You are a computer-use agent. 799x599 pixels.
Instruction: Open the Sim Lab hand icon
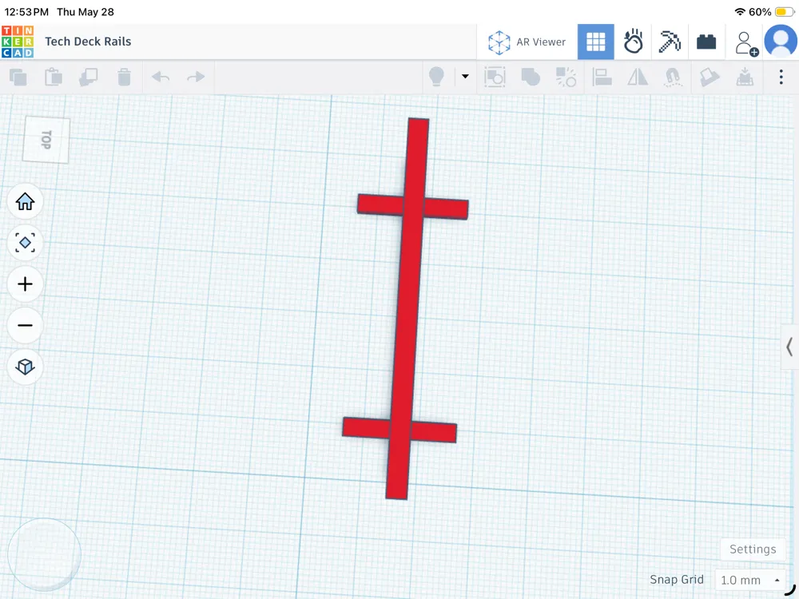click(633, 42)
